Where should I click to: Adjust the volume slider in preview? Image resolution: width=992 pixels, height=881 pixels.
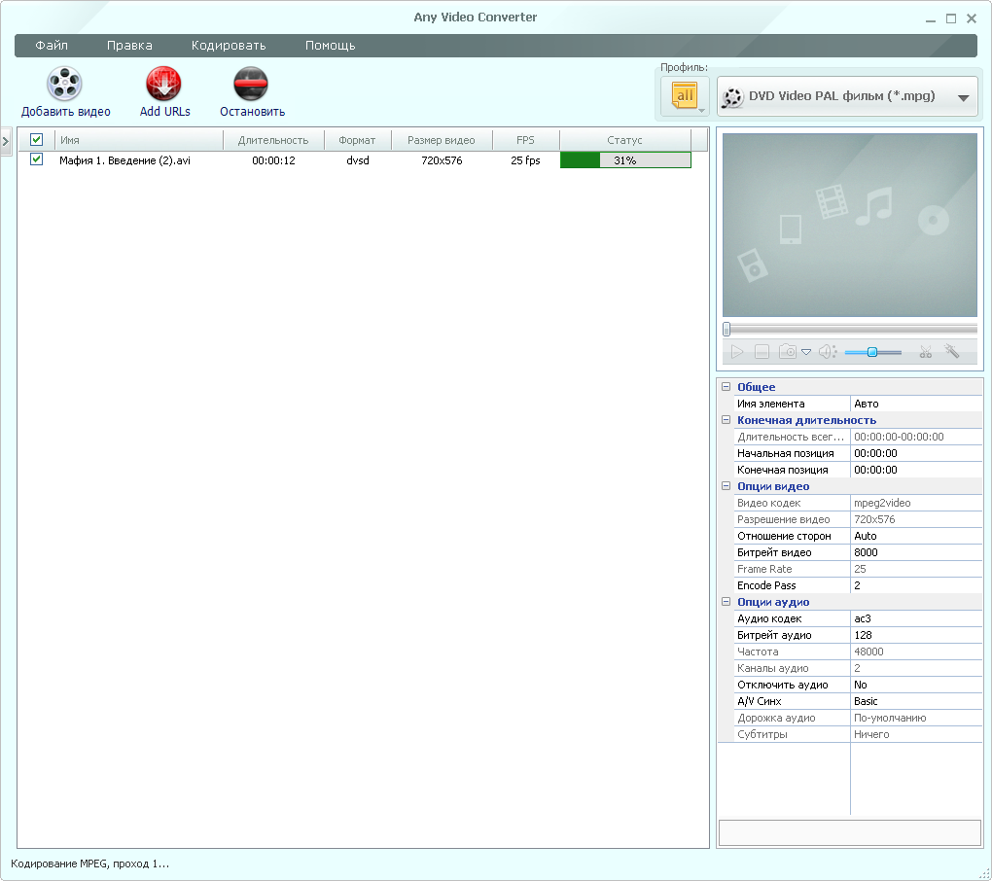coord(872,352)
